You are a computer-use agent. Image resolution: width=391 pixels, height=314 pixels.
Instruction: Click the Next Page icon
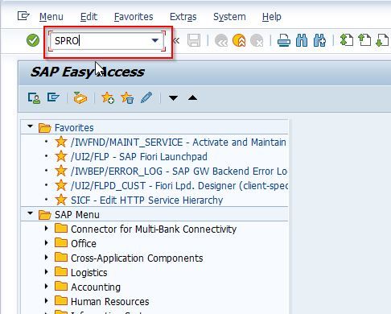pos(382,40)
